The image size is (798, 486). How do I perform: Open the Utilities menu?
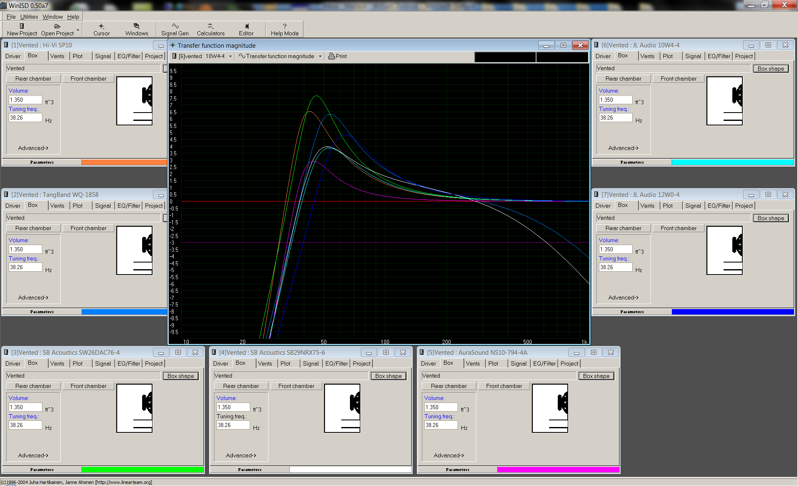(x=29, y=17)
